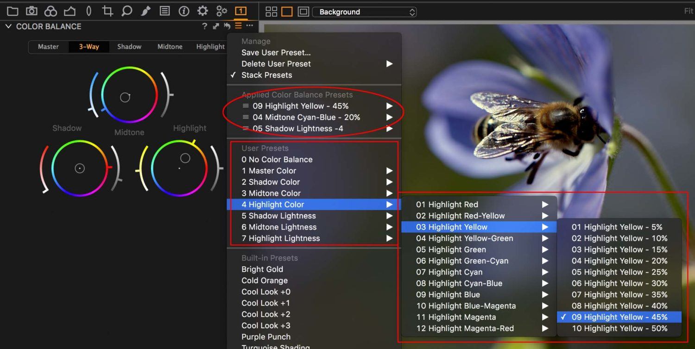Click the Color Balance reset arrow icon
This screenshot has width=695, height=349.
[x=227, y=26]
